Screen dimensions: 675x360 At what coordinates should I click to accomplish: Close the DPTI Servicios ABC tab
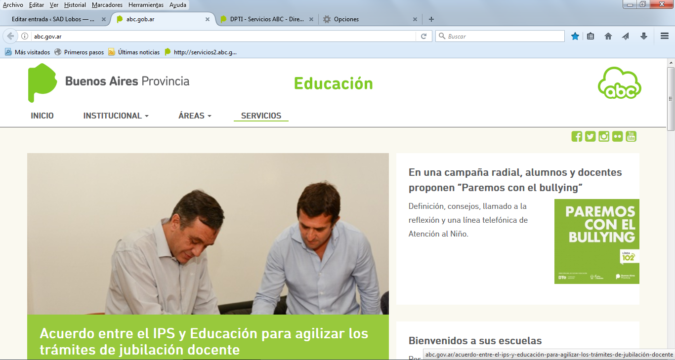(x=311, y=19)
